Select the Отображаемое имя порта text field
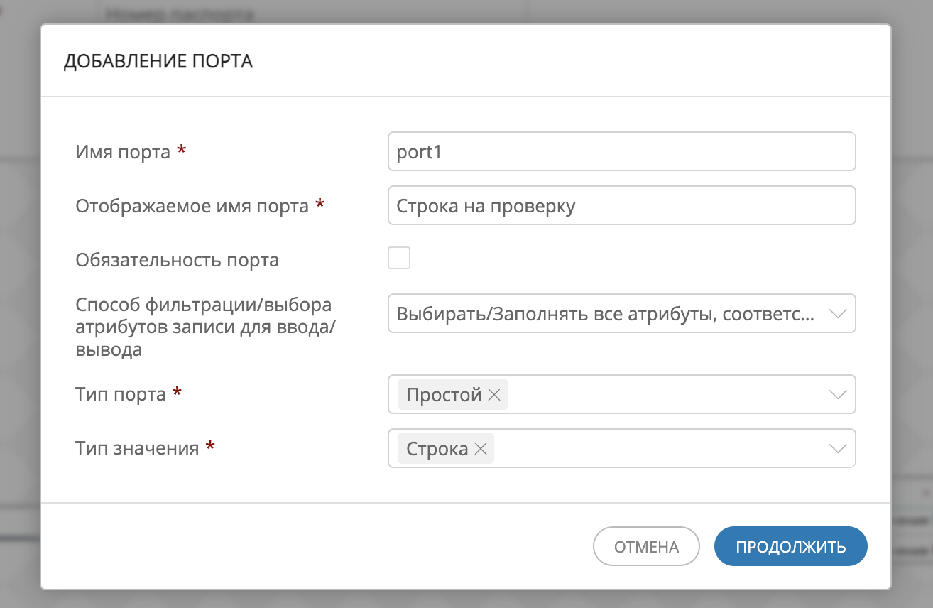Image resolution: width=933 pixels, height=608 pixels. click(x=621, y=205)
